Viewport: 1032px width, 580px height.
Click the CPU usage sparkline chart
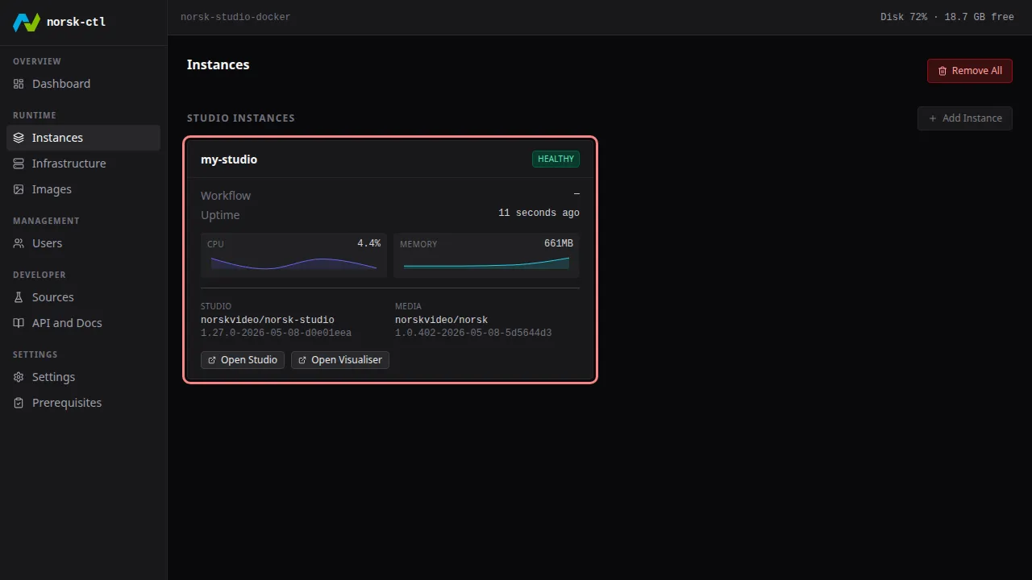tap(293, 263)
